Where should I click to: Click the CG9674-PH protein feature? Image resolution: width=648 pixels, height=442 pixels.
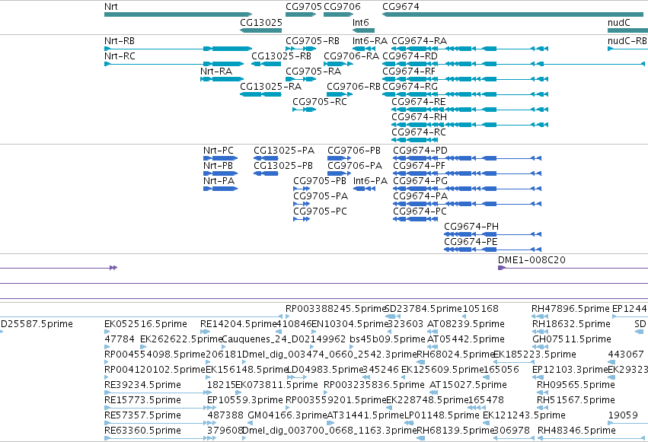(493, 234)
